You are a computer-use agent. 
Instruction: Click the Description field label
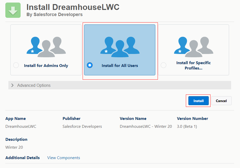point(16,139)
